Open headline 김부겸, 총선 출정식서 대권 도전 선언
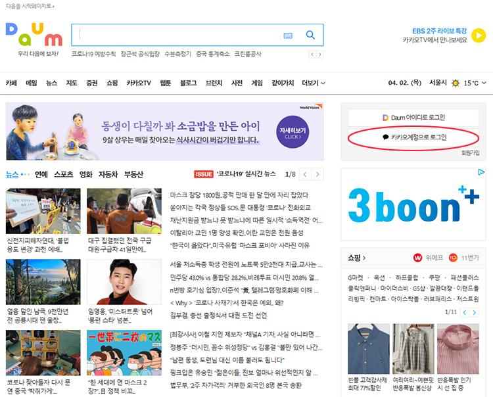 point(218,315)
